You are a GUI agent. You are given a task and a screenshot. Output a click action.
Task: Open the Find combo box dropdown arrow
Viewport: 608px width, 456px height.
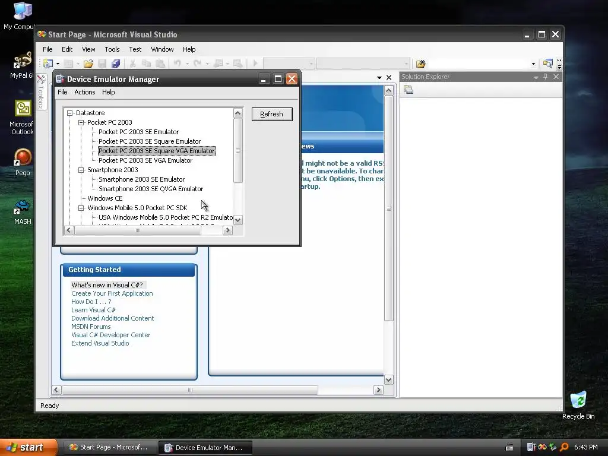[x=533, y=64]
